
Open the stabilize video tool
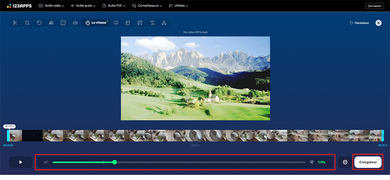pyautogui.click(x=128, y=23)
